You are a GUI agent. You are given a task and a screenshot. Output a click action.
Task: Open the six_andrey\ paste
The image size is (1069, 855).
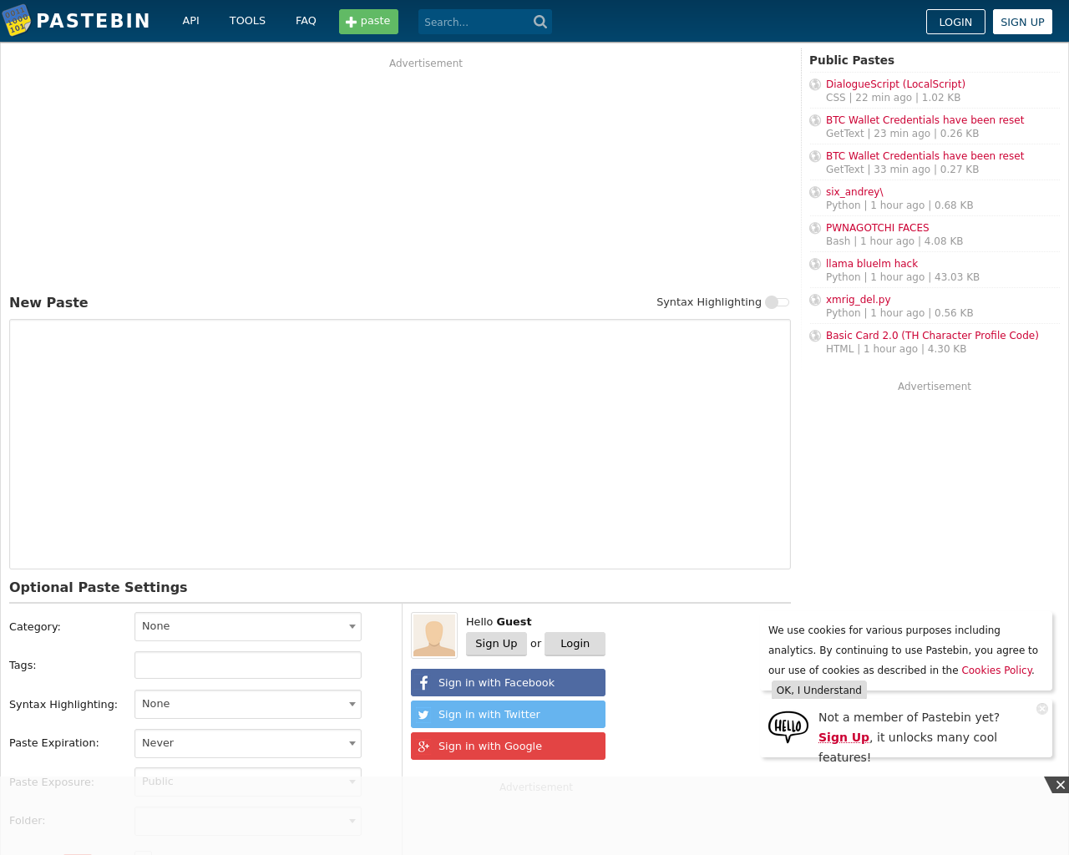854,192
